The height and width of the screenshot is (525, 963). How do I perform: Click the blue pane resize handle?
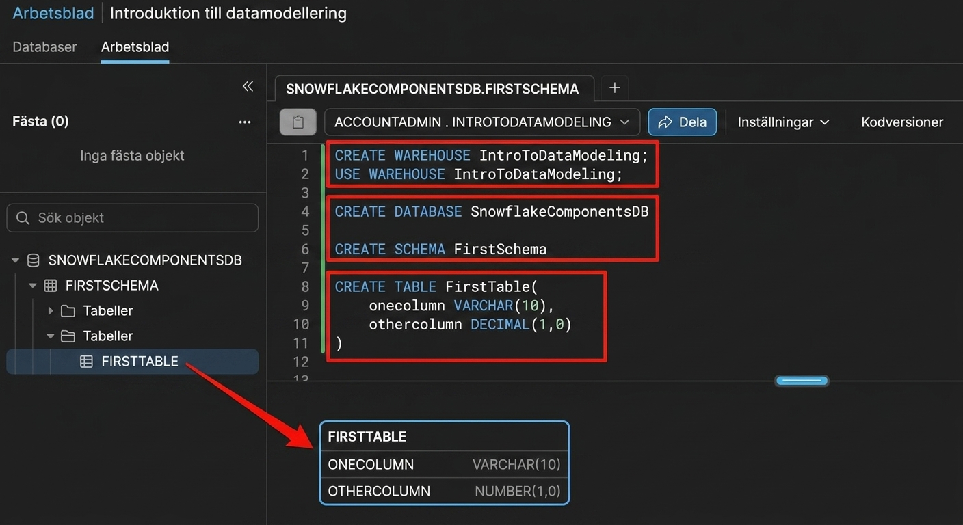click(x=802, y=381)
